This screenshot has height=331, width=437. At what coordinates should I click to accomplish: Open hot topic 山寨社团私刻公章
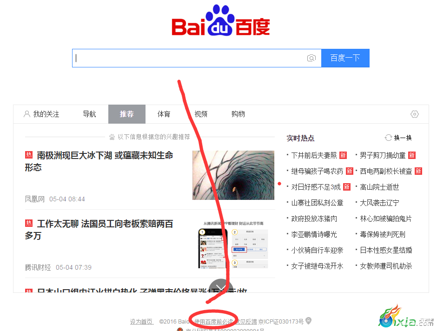317,203
